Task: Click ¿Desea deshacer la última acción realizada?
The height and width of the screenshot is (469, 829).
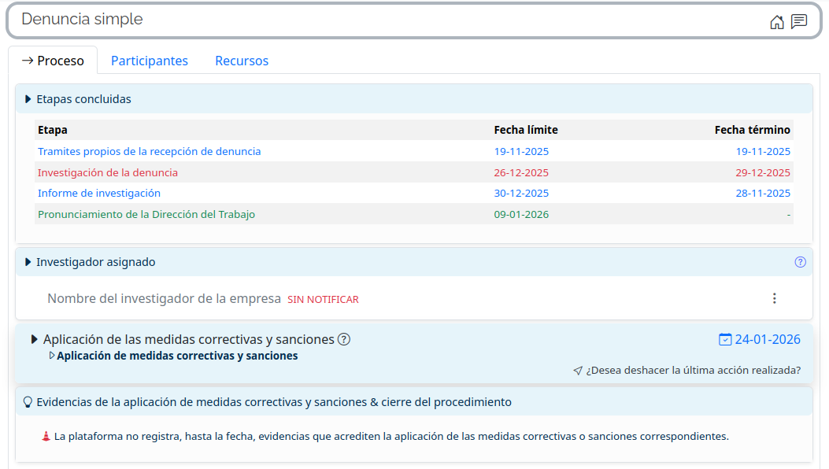Action: click(693, 371)
